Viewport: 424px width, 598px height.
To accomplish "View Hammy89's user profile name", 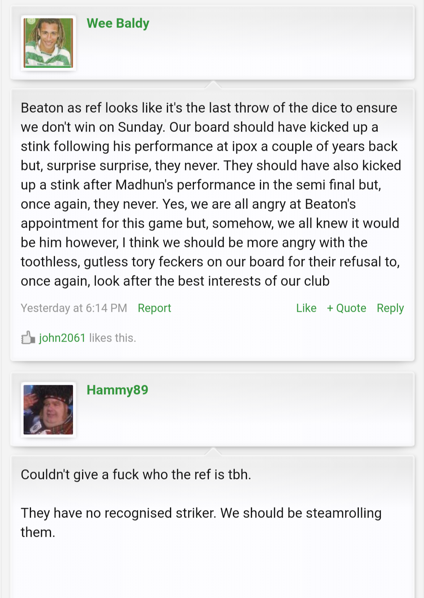I will [117, 390].
